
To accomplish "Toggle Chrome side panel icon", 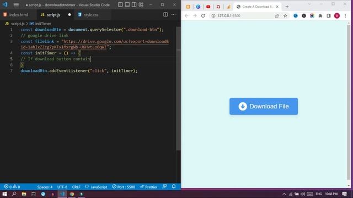I will click(x=329, y=16).
